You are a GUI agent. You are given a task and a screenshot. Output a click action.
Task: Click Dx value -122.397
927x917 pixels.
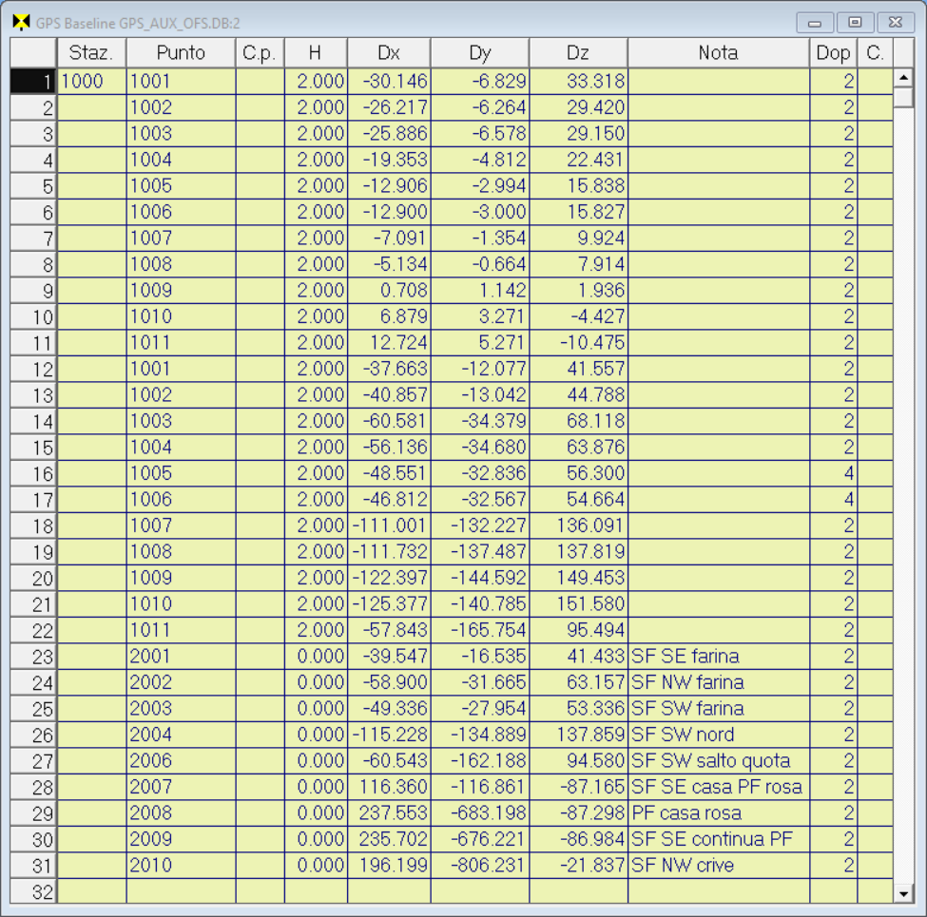[389, 578]
